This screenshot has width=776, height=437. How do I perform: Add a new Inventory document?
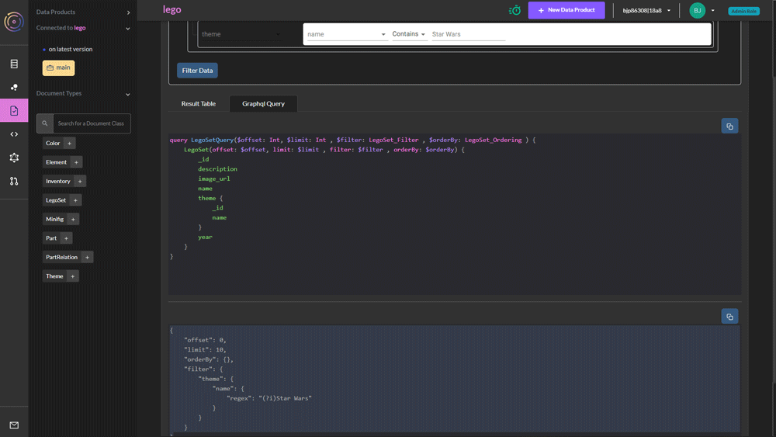pyautogui.click(x=80, y=181)
